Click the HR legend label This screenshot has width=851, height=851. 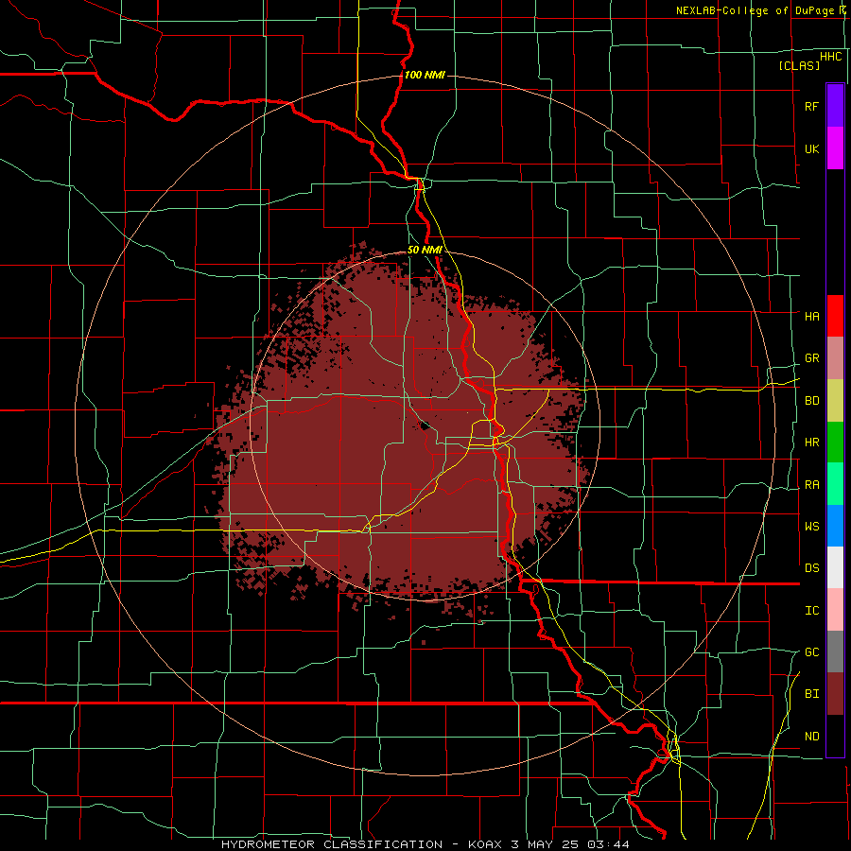coord(812,443)
